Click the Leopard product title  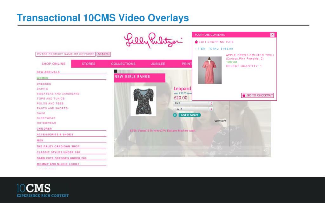[182, 89]
